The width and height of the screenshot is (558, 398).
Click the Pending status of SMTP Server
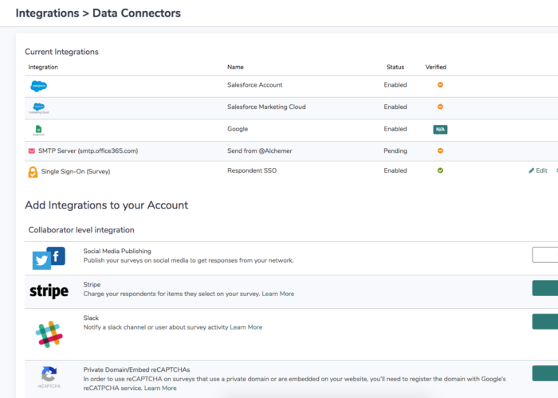tap(395, 151)
